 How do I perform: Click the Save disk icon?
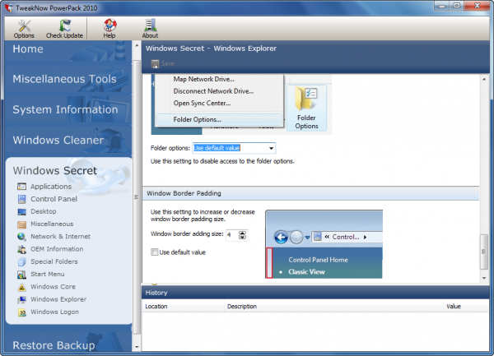point(155,63)
